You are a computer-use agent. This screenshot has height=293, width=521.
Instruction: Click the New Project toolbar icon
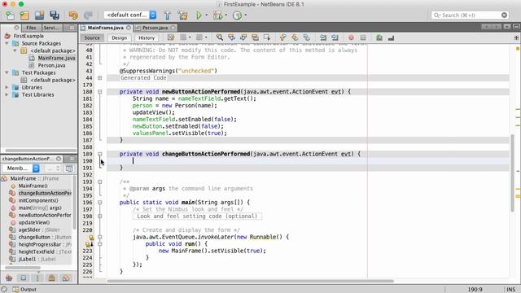[24, 15]
